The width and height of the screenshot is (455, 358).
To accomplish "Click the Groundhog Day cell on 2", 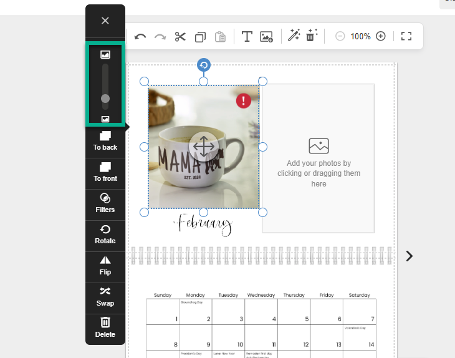I will (x=196, y=312).
